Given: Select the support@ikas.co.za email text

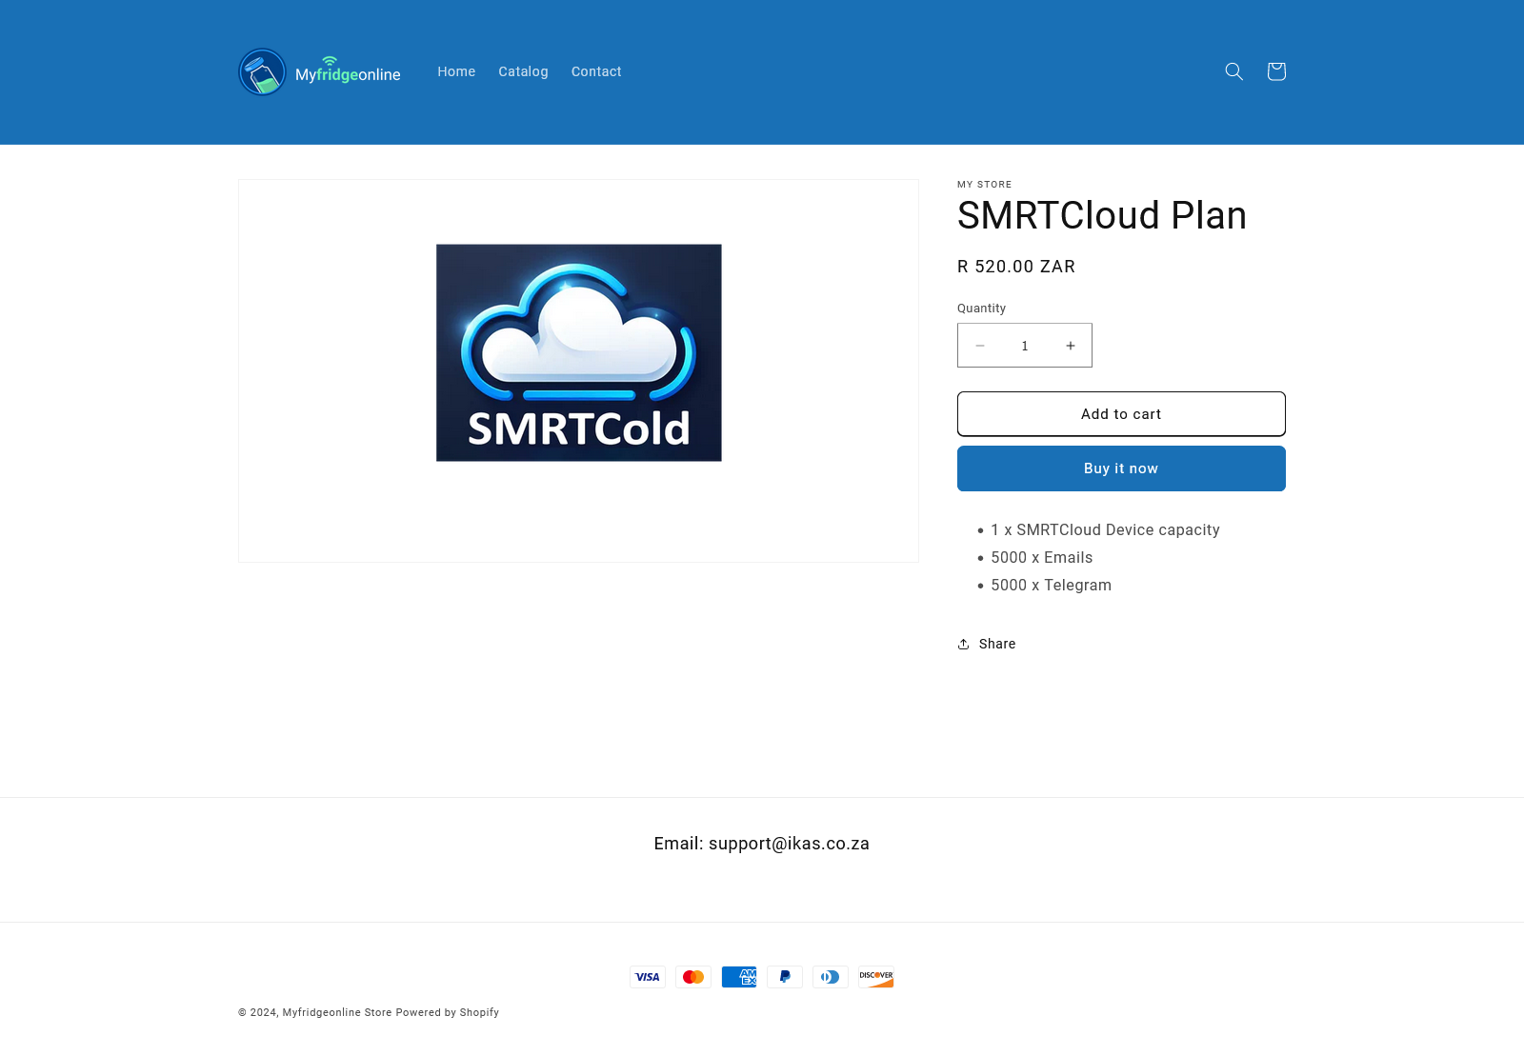Looking at the screenshot, I should (789, 844).
